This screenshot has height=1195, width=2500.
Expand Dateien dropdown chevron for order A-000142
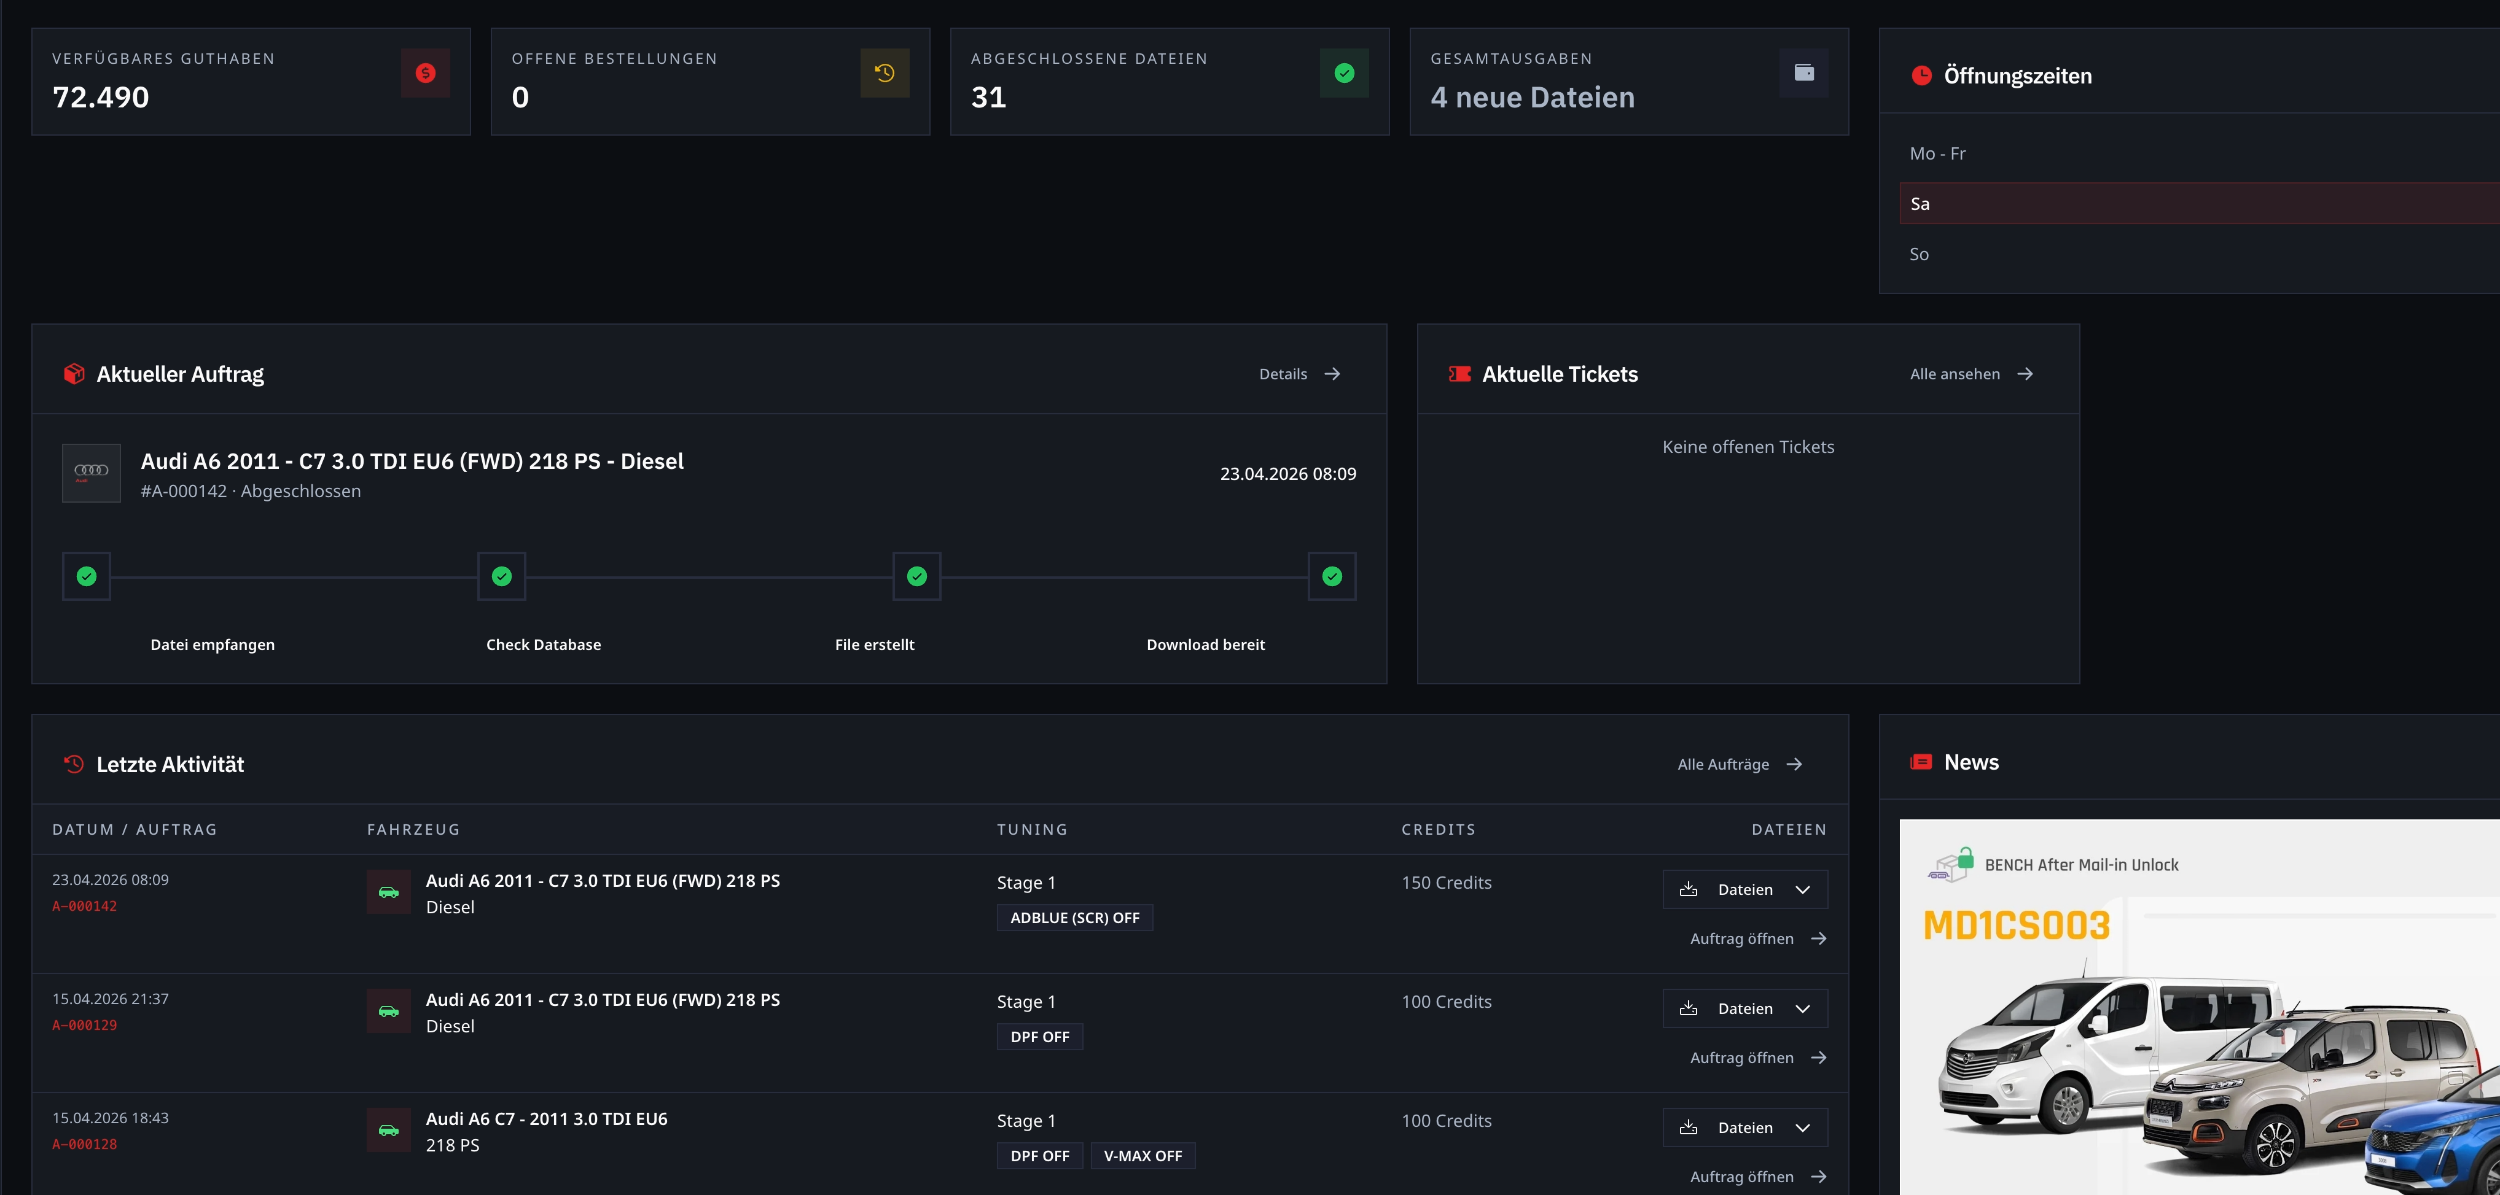point(1802,889)
